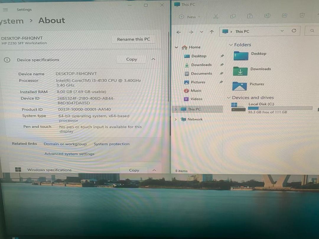Screen dimensions: 319x239
Task: Open the Domain or workgroup link
Action: click(x=65, y=144)
